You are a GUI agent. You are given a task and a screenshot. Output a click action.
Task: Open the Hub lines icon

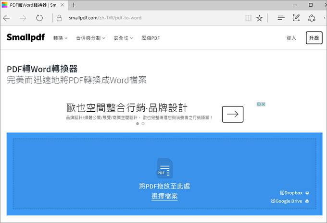click(281, 18)
